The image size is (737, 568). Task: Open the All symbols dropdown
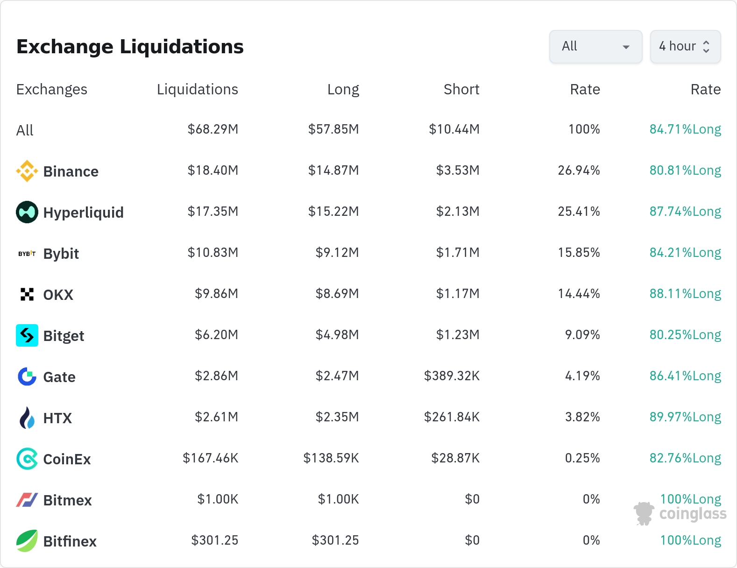coord(595,47)
